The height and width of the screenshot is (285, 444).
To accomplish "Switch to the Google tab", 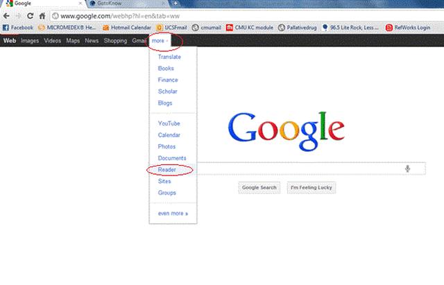I will pyautogui.click(x=44, y=3).
